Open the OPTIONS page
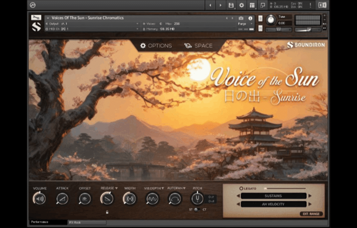Viewport: 357px width, 228px height. coord(159,45)
